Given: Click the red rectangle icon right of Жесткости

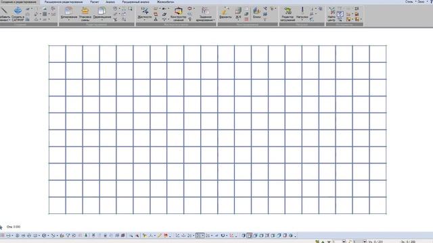Looking at the screenshot, I should coord(156,14).
